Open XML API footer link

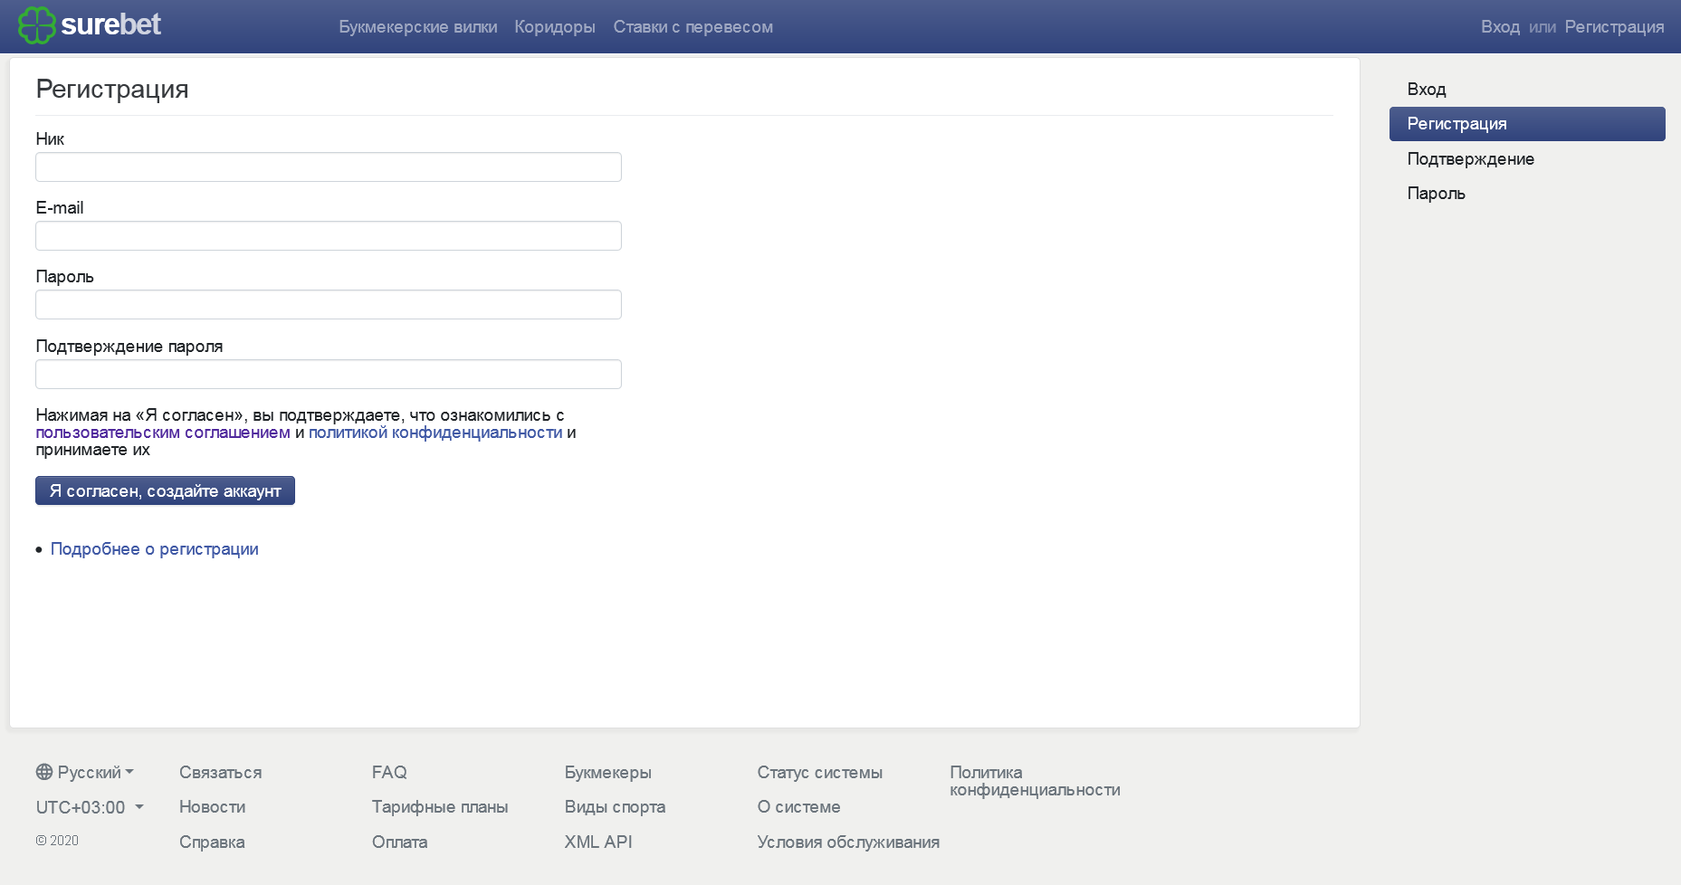pyautogui.click(x=598, y=842)
